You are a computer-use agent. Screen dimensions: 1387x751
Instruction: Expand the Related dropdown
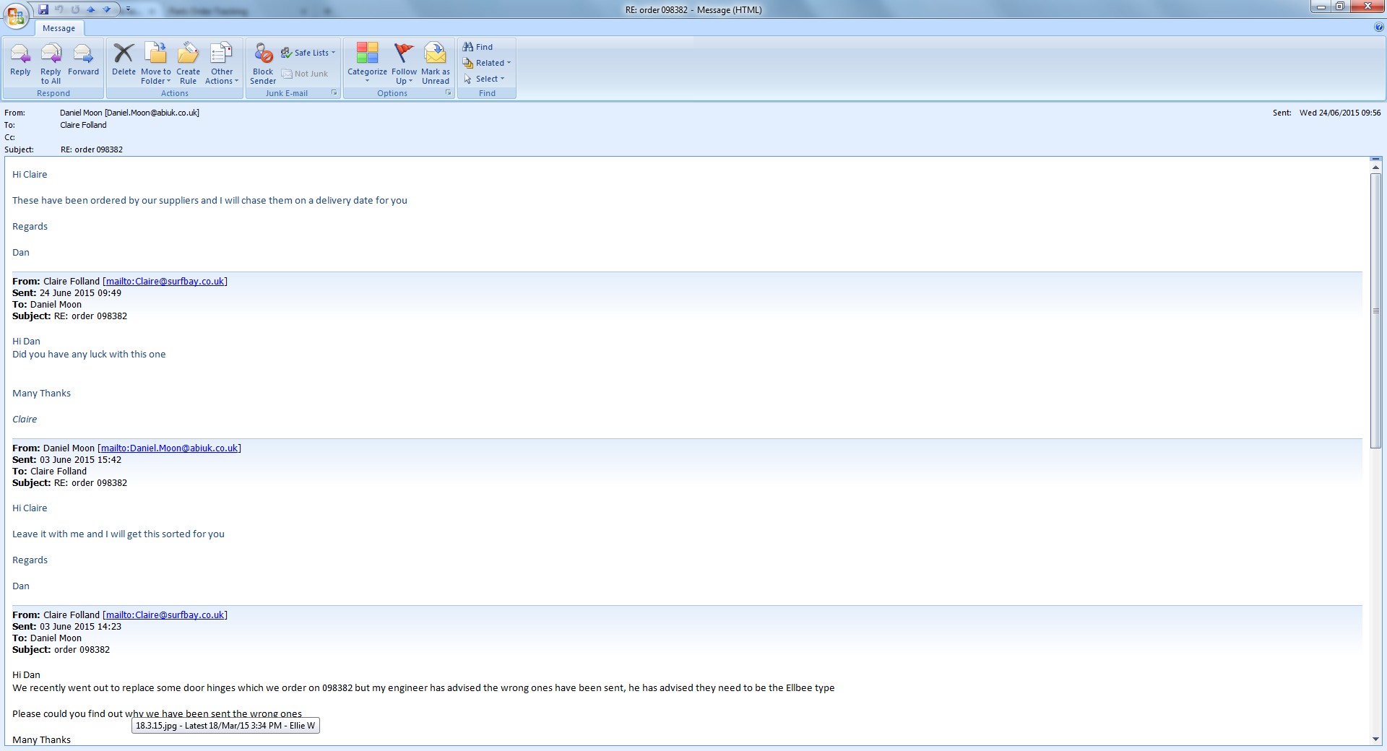[487, 63]
